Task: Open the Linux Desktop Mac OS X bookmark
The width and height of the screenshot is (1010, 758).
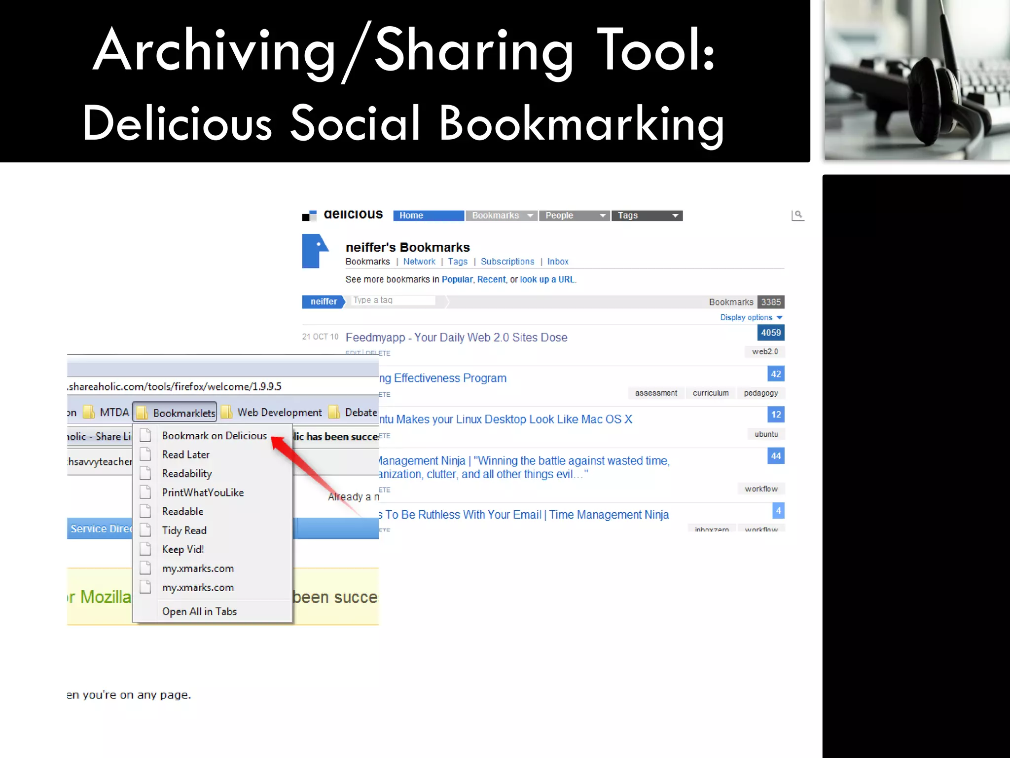Action: coord(505,419)
